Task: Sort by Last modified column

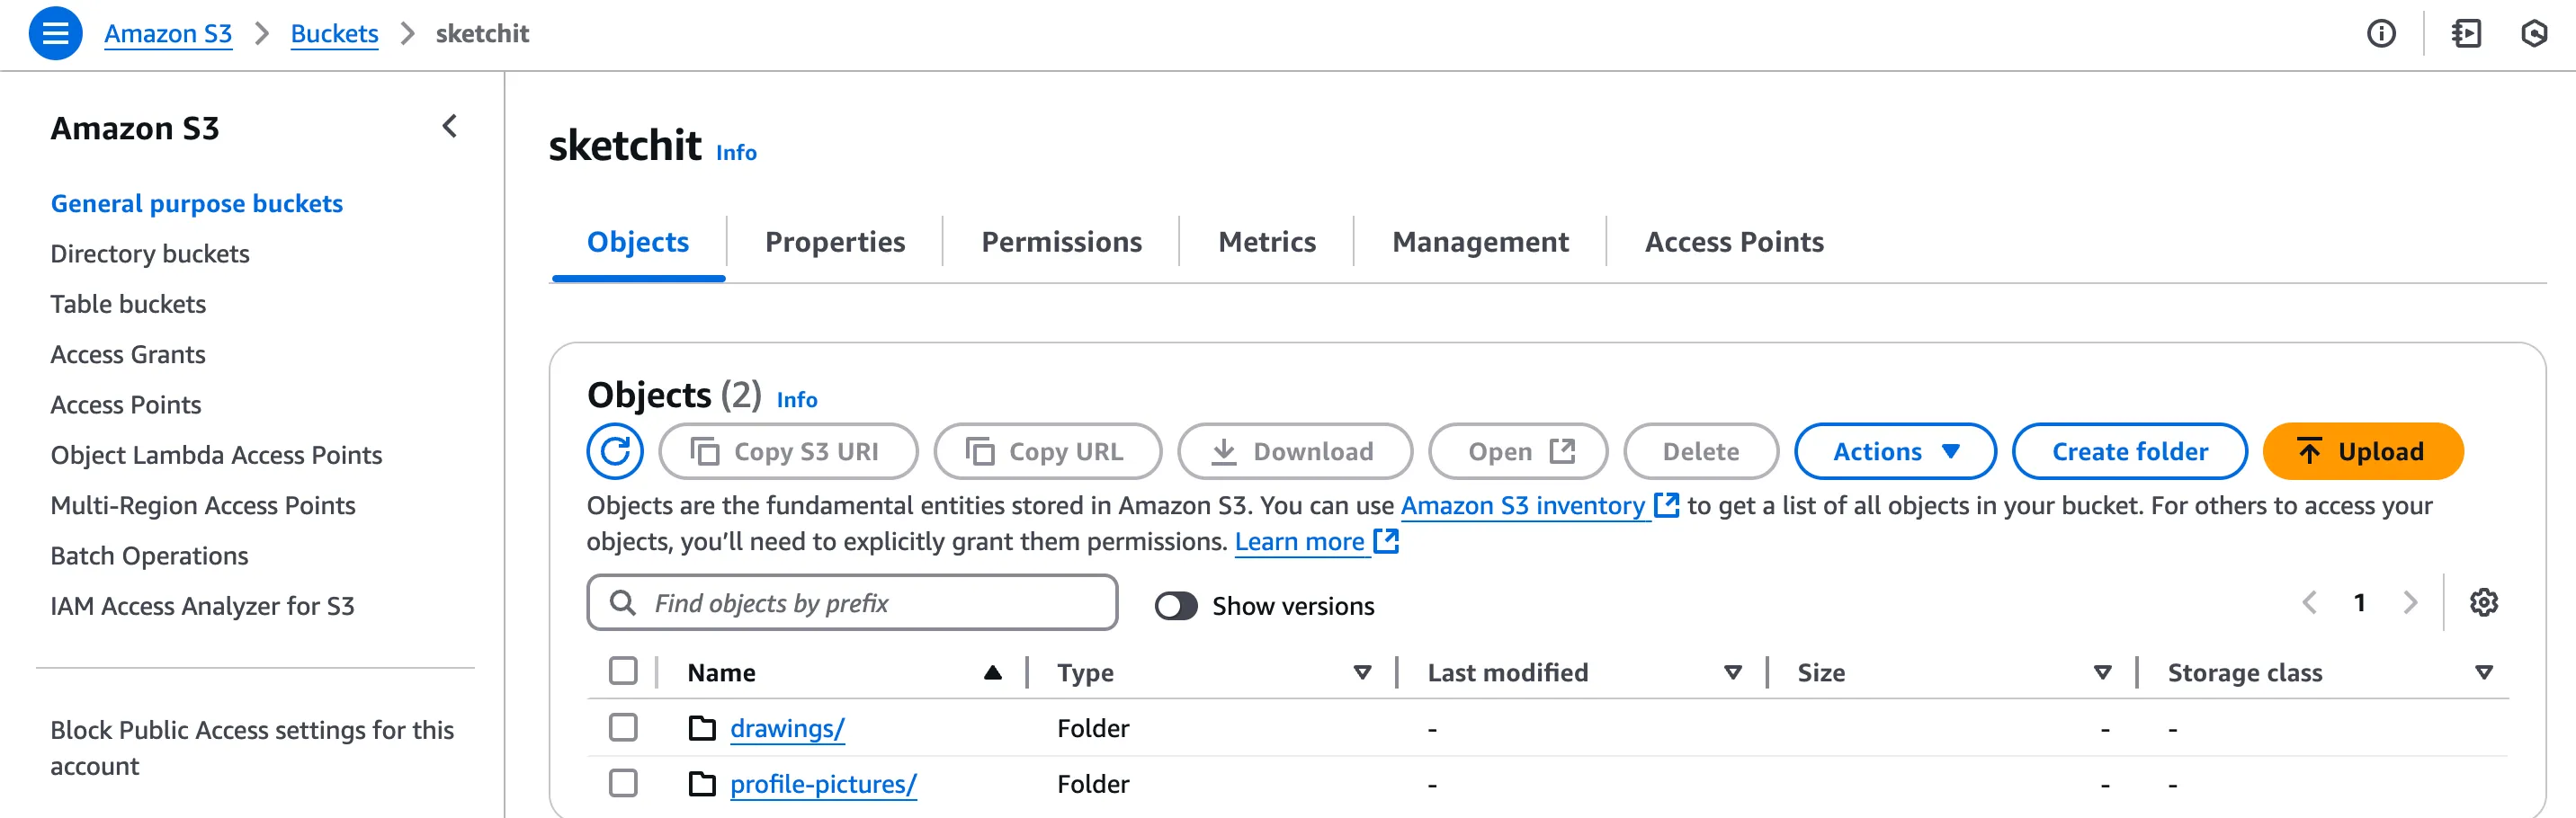Action: pos(1732,672)
